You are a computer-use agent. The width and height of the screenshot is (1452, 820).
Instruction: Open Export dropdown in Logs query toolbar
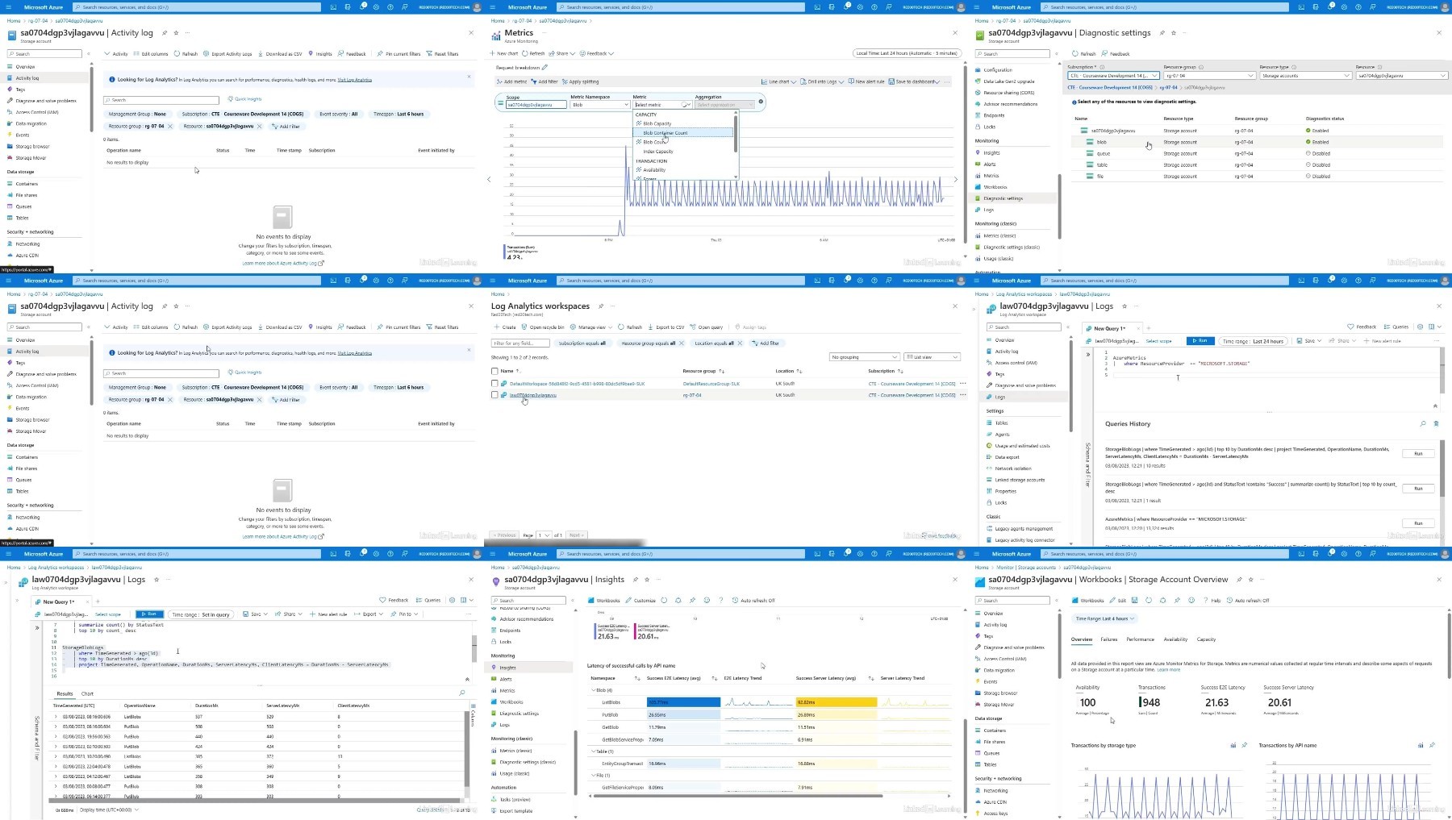369,614
